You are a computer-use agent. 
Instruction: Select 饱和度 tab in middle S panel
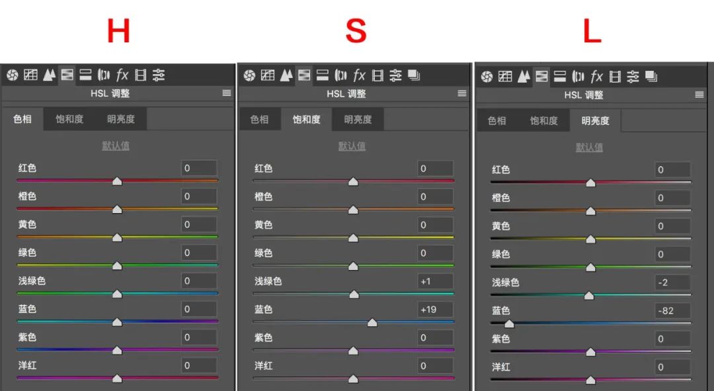pyautogui.click(x=307, y=119)
